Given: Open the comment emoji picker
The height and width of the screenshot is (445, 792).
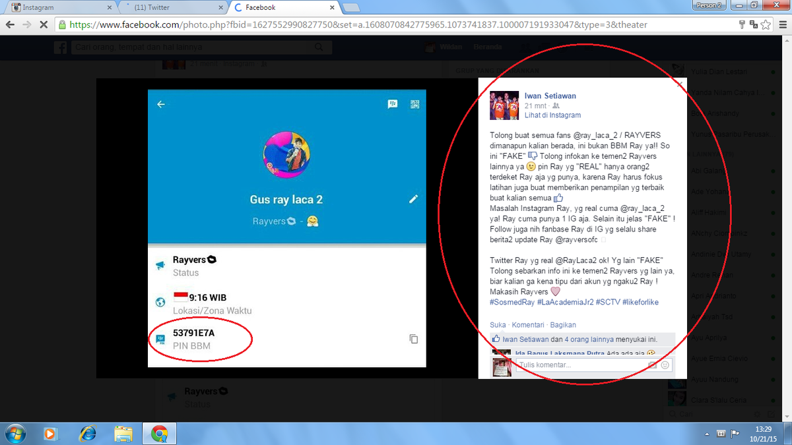Looking at the screenshot, I should tap(665, 365).
